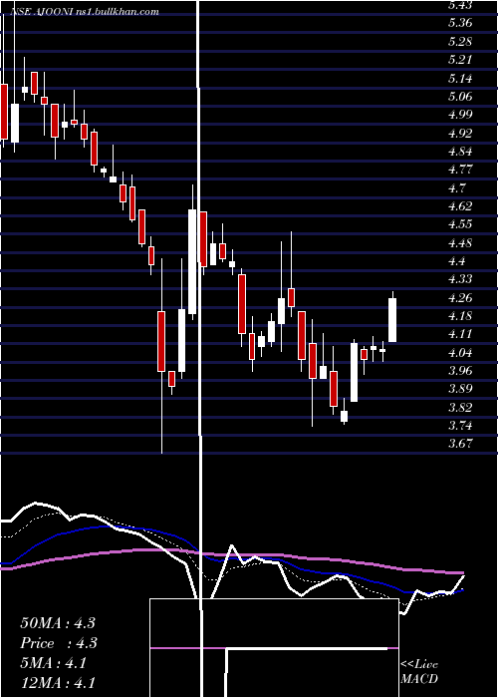Click the 4.55 price axis label
The height and width of the screenshot is (698, 498).
[x=460, y=224]
